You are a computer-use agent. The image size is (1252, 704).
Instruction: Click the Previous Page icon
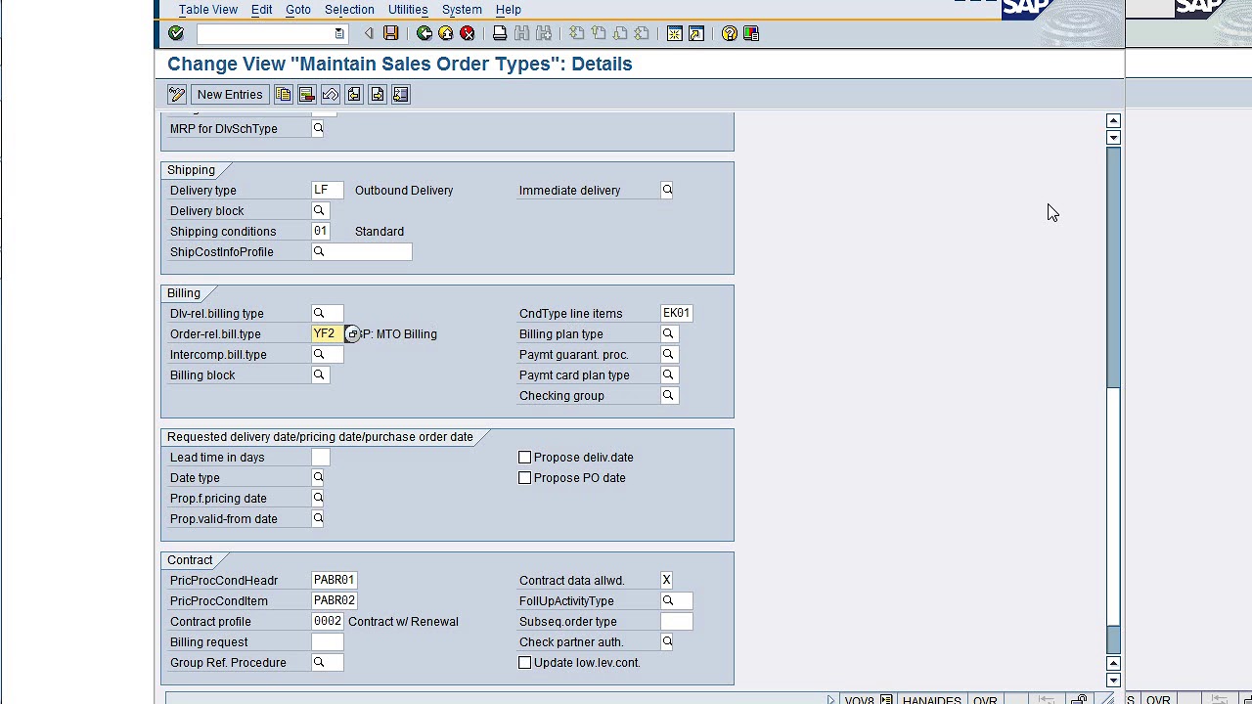tap(599, 33)
